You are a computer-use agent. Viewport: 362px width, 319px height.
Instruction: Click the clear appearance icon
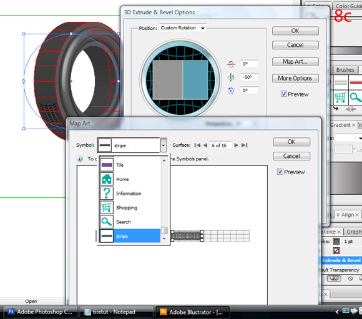pos(350,278)
